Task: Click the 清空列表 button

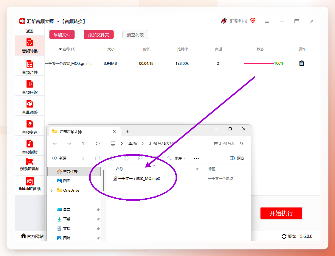Action: 135,35
